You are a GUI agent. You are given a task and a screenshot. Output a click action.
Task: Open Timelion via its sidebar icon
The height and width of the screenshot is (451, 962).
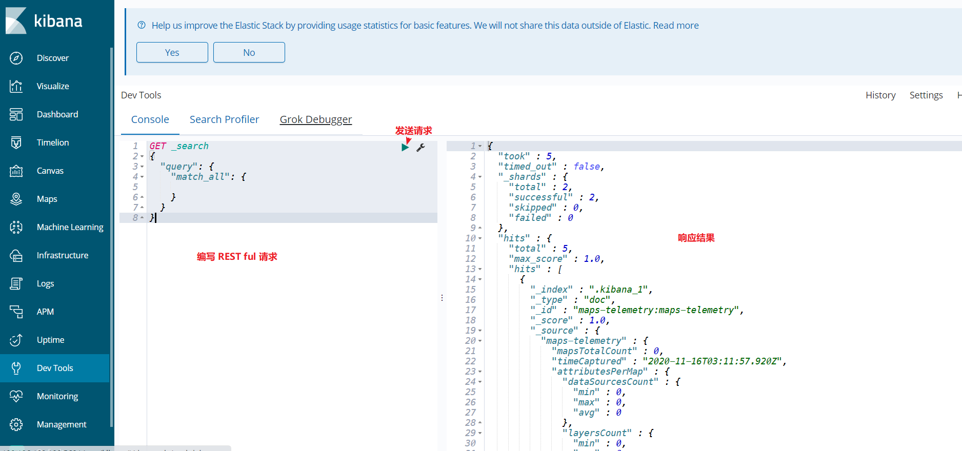coord(16,142)
